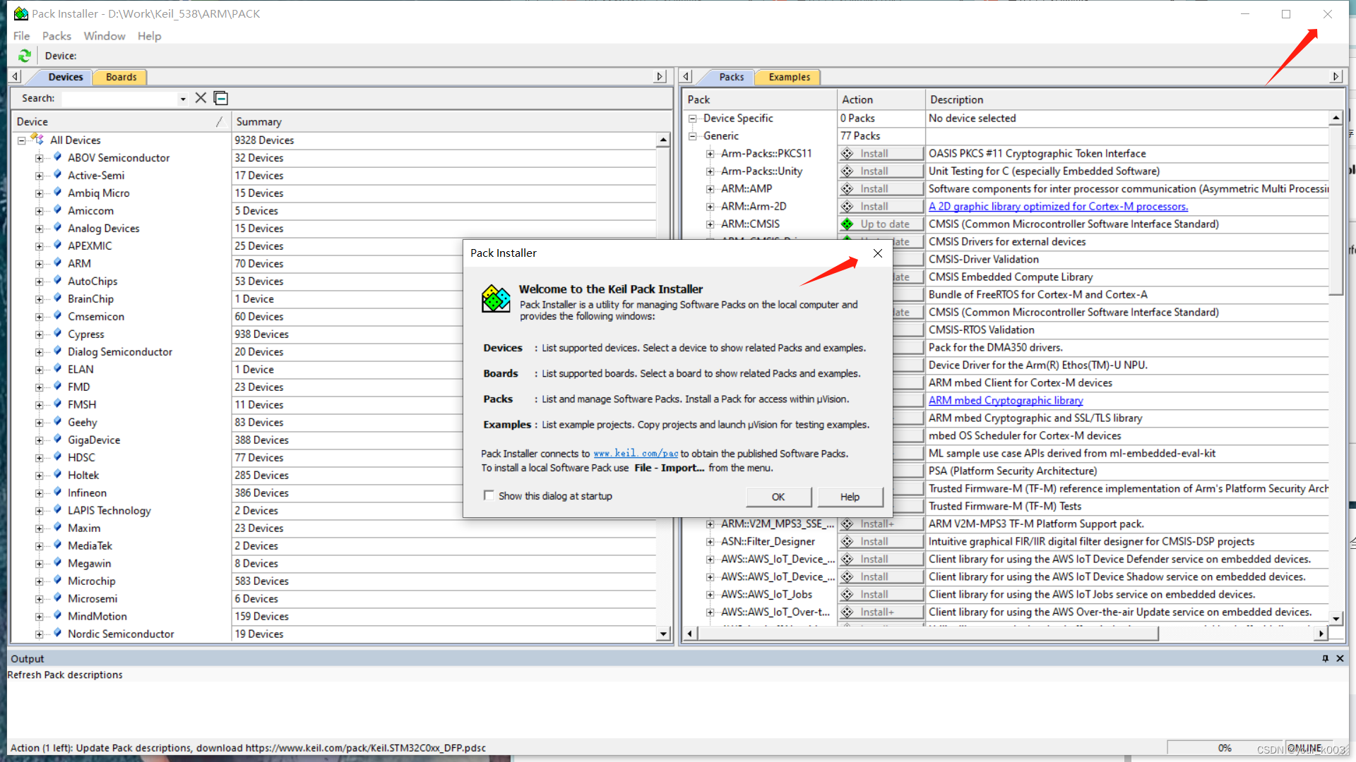Screen dimensions: 1356x762
Task: Expand the ABOV Semiconductor device node
Action: click(40, 158)
